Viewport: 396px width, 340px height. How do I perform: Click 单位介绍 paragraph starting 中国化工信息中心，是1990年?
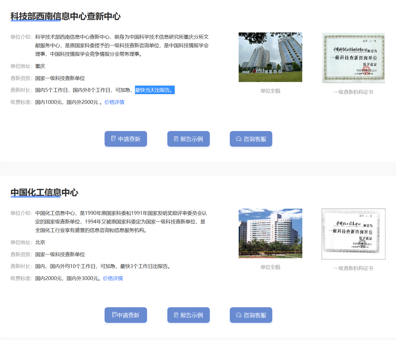tap(121, 222)
